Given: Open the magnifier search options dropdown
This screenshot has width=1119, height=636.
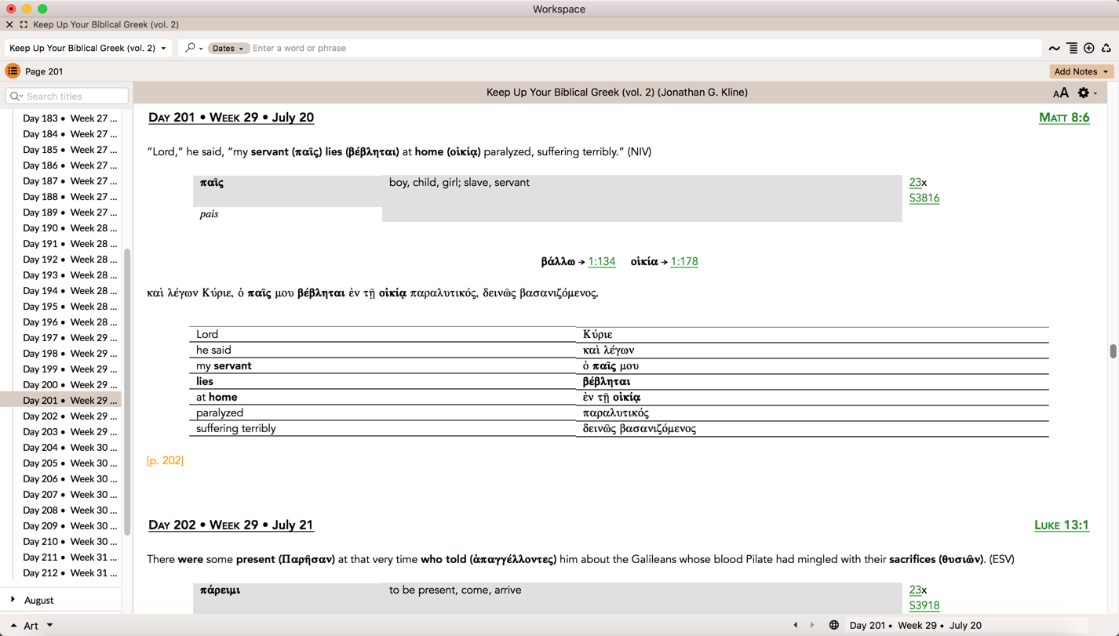Looking at the screenshot, I should click(x=193, y=48).
